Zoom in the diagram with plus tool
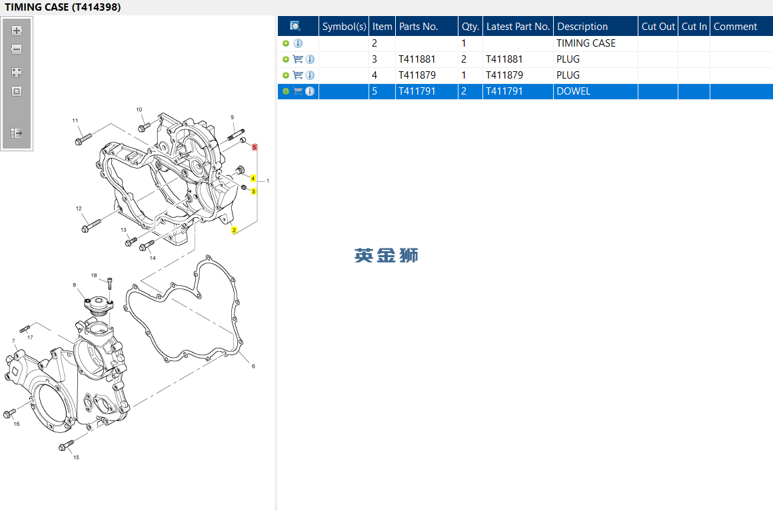This screenshot has width=773, height=511. (x=17, y=31)
